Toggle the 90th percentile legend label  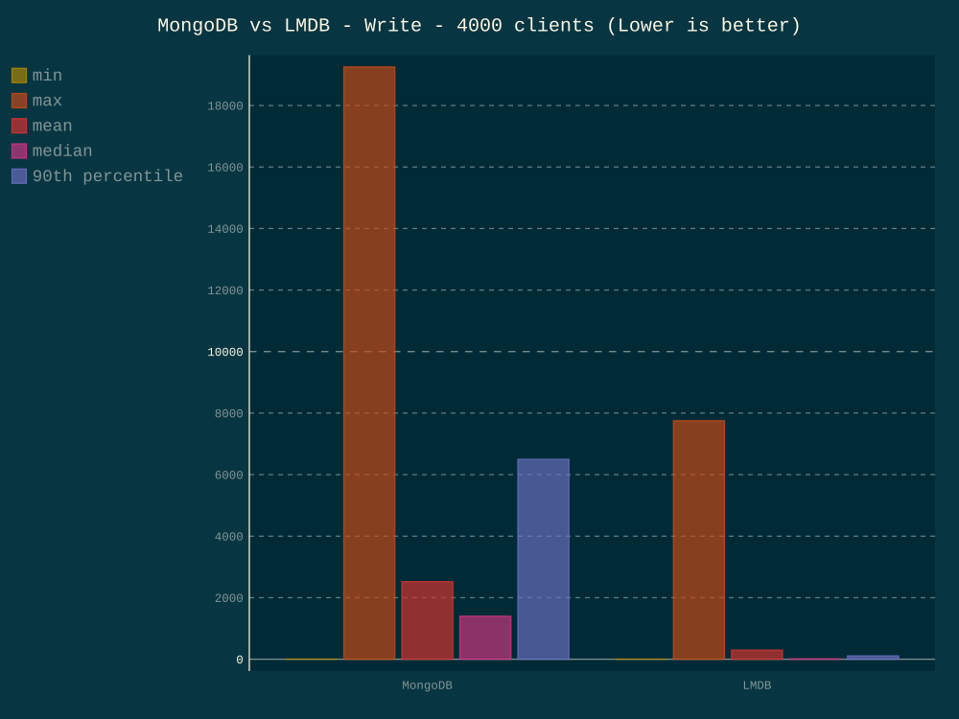point(107,176)
